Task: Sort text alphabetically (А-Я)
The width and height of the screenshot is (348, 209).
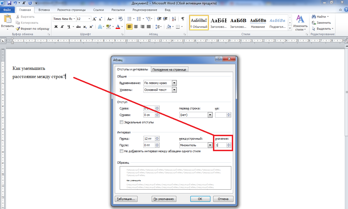Action: click(174, 19)
